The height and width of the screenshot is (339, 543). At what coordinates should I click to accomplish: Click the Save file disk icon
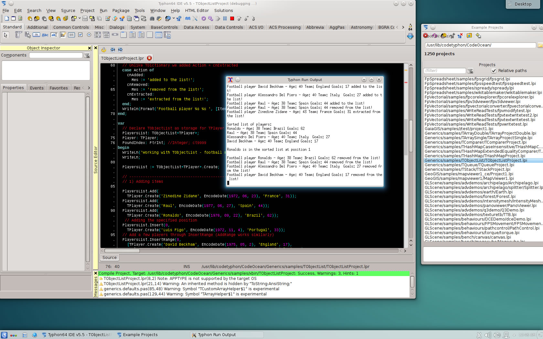[x=85, y=18]
